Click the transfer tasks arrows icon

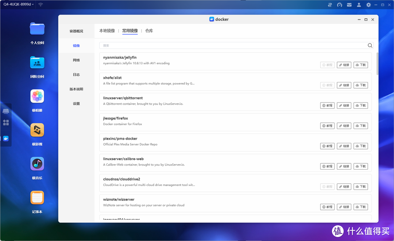[x=330, y=5]
